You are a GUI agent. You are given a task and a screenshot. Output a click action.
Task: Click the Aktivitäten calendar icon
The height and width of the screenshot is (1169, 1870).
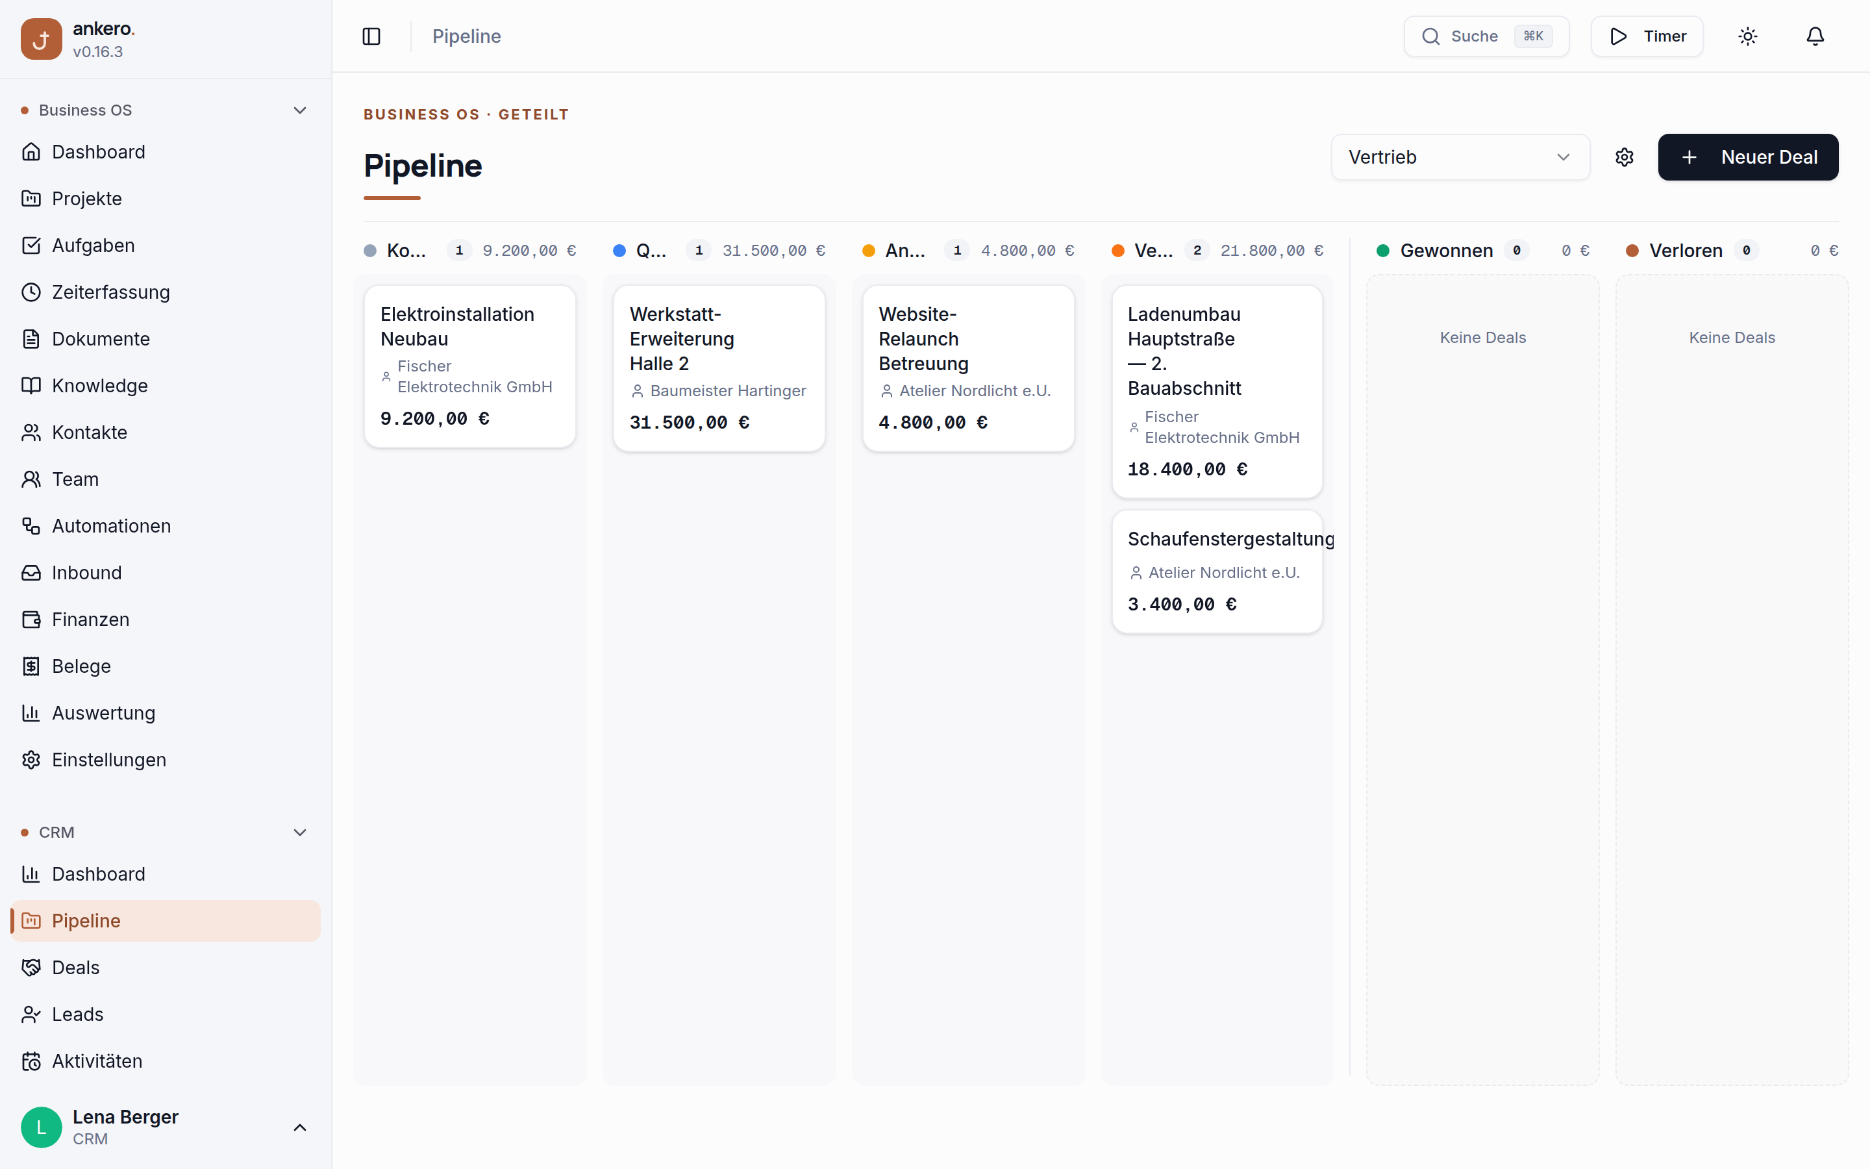click(31, 1061)
